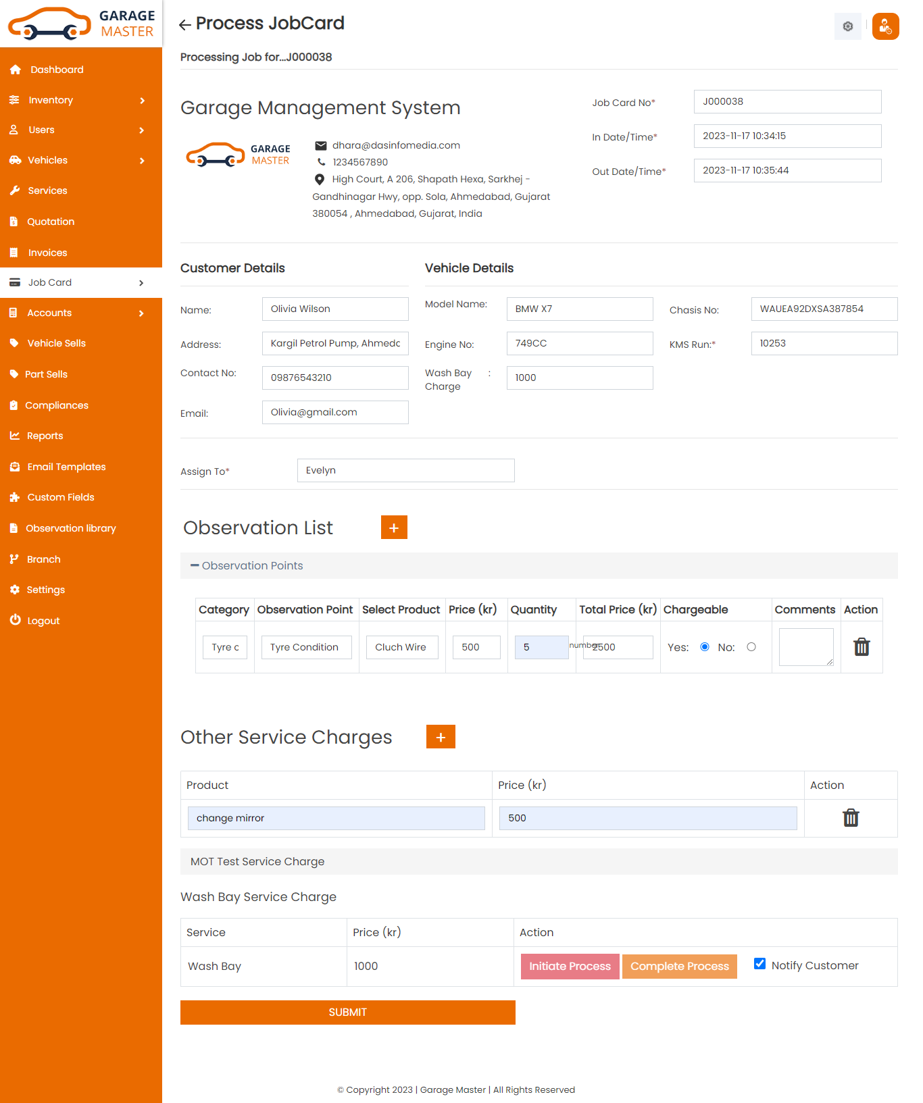Add a new observation with plus button
Viewport: 923px width, 1103px height.
pyautogui.click(x=394, y=528)
